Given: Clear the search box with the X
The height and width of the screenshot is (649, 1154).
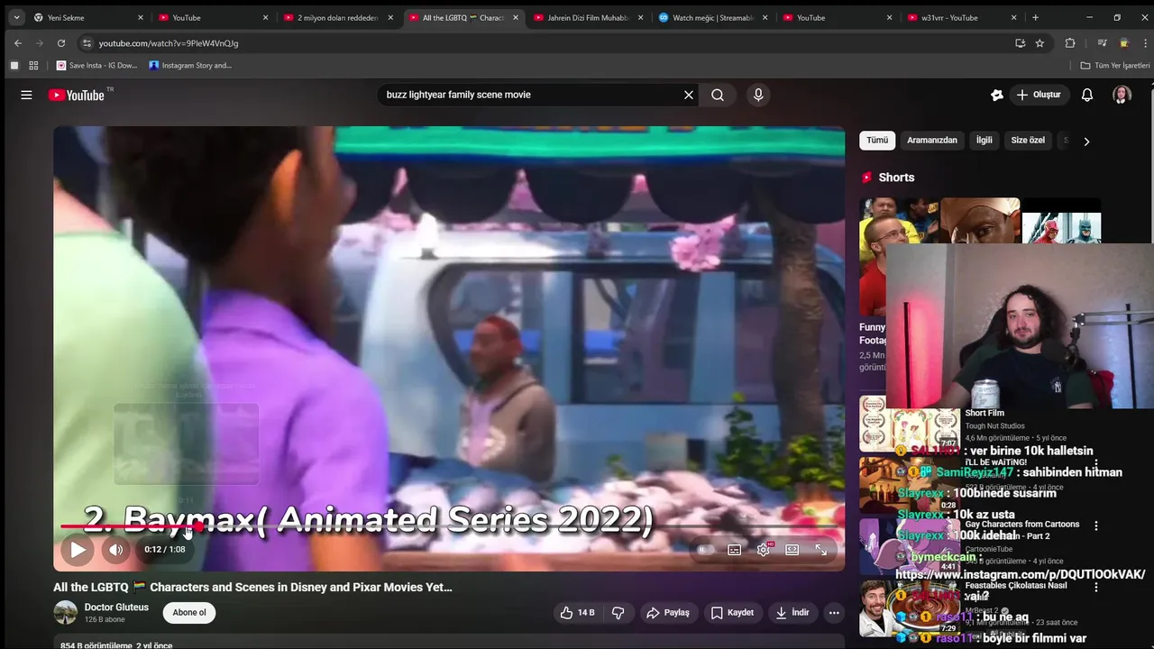Looking at the screenshot, I should [x=689, y=95].
